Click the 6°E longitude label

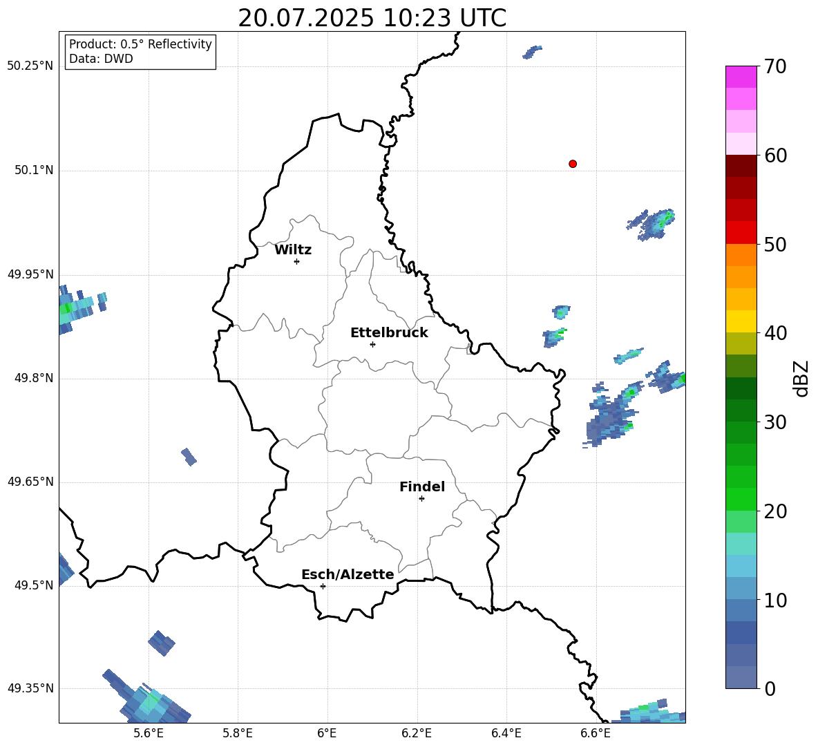point(327,733)
